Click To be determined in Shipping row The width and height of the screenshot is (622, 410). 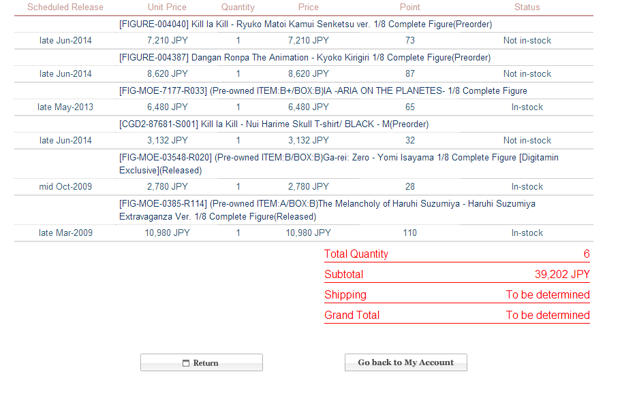pos(548,295)
